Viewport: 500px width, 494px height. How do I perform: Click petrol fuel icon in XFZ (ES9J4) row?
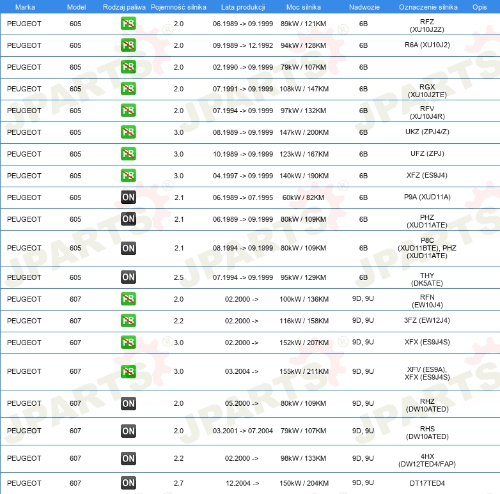[128, 175]
